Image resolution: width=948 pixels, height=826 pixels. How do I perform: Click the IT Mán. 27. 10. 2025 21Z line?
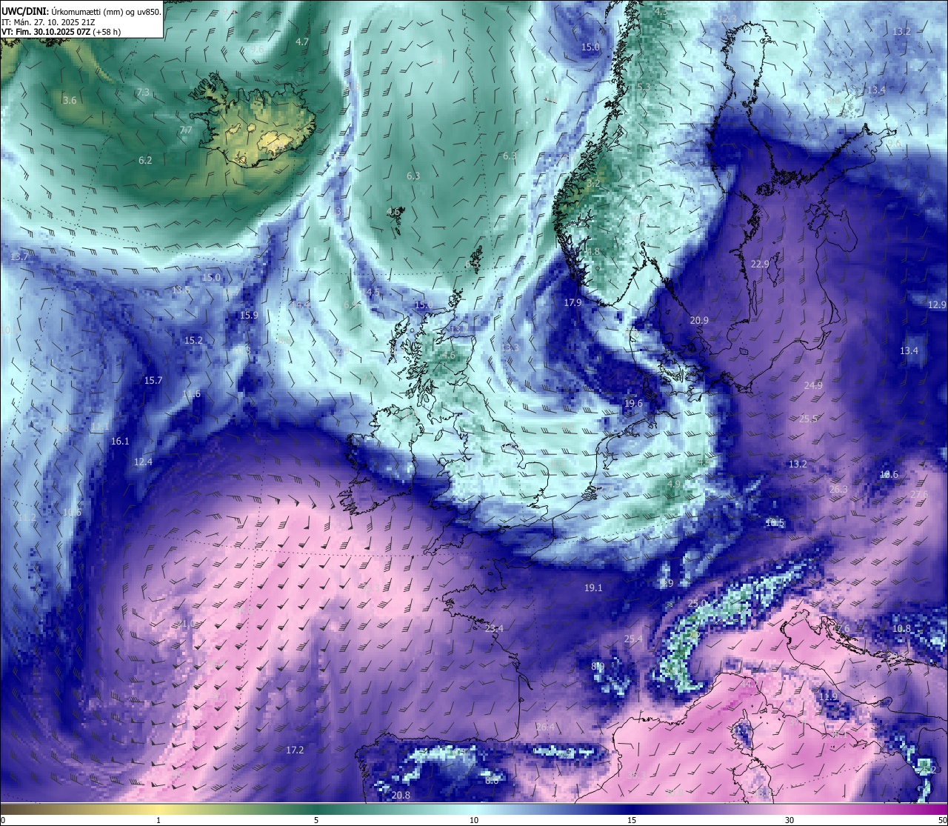pos(48,22)
